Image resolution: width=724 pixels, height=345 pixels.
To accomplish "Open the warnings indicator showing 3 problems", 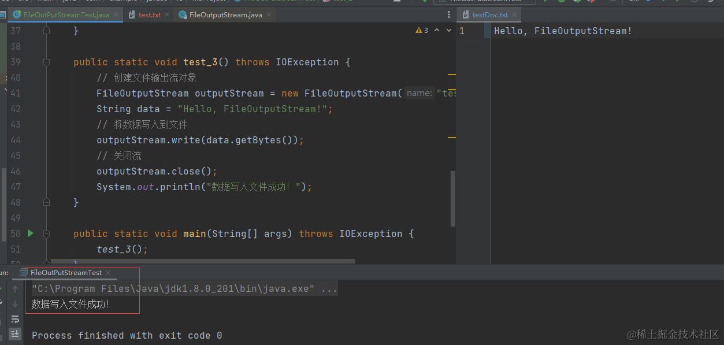I will click(422, 31).
